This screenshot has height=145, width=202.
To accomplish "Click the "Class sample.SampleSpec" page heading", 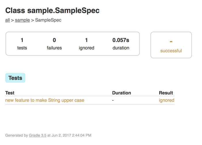I will click(x=52, y=11).
